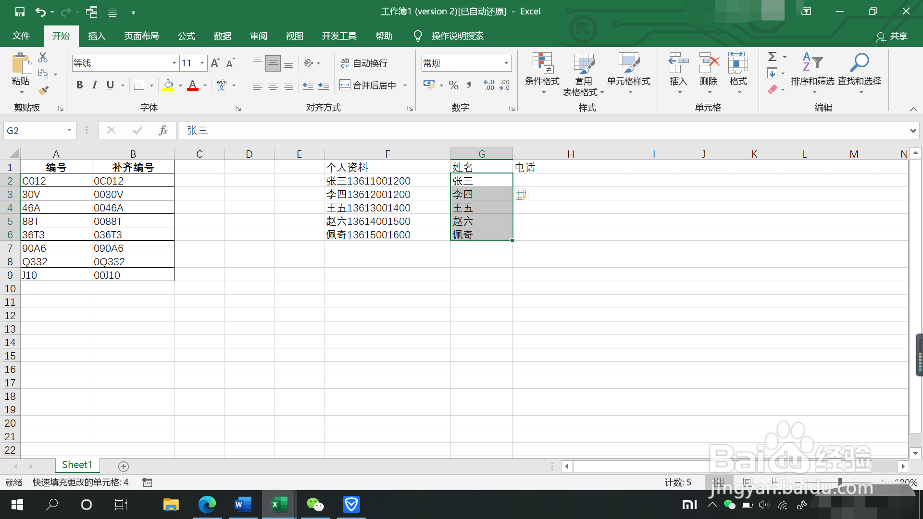Click the Cut scissors icon

click(43, 58)
